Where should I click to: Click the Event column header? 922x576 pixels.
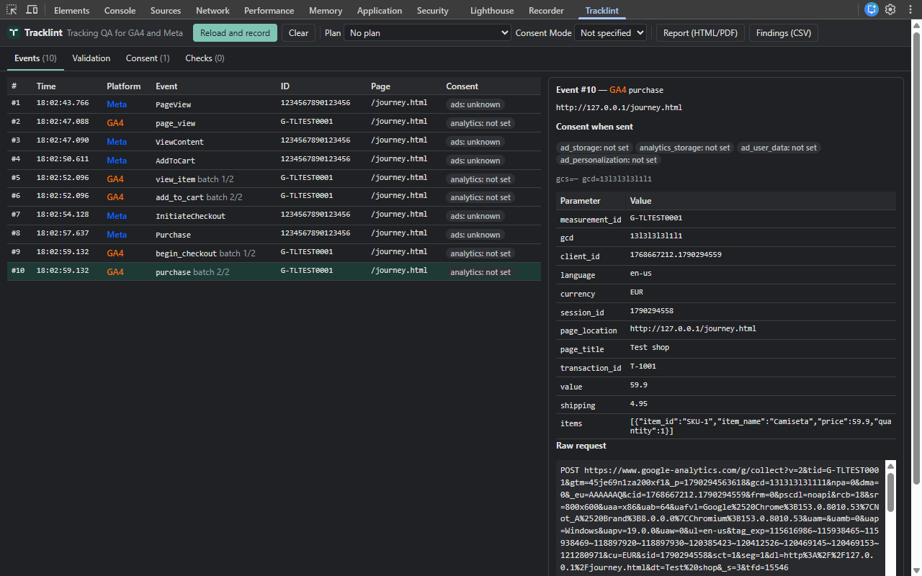[166, 86]
